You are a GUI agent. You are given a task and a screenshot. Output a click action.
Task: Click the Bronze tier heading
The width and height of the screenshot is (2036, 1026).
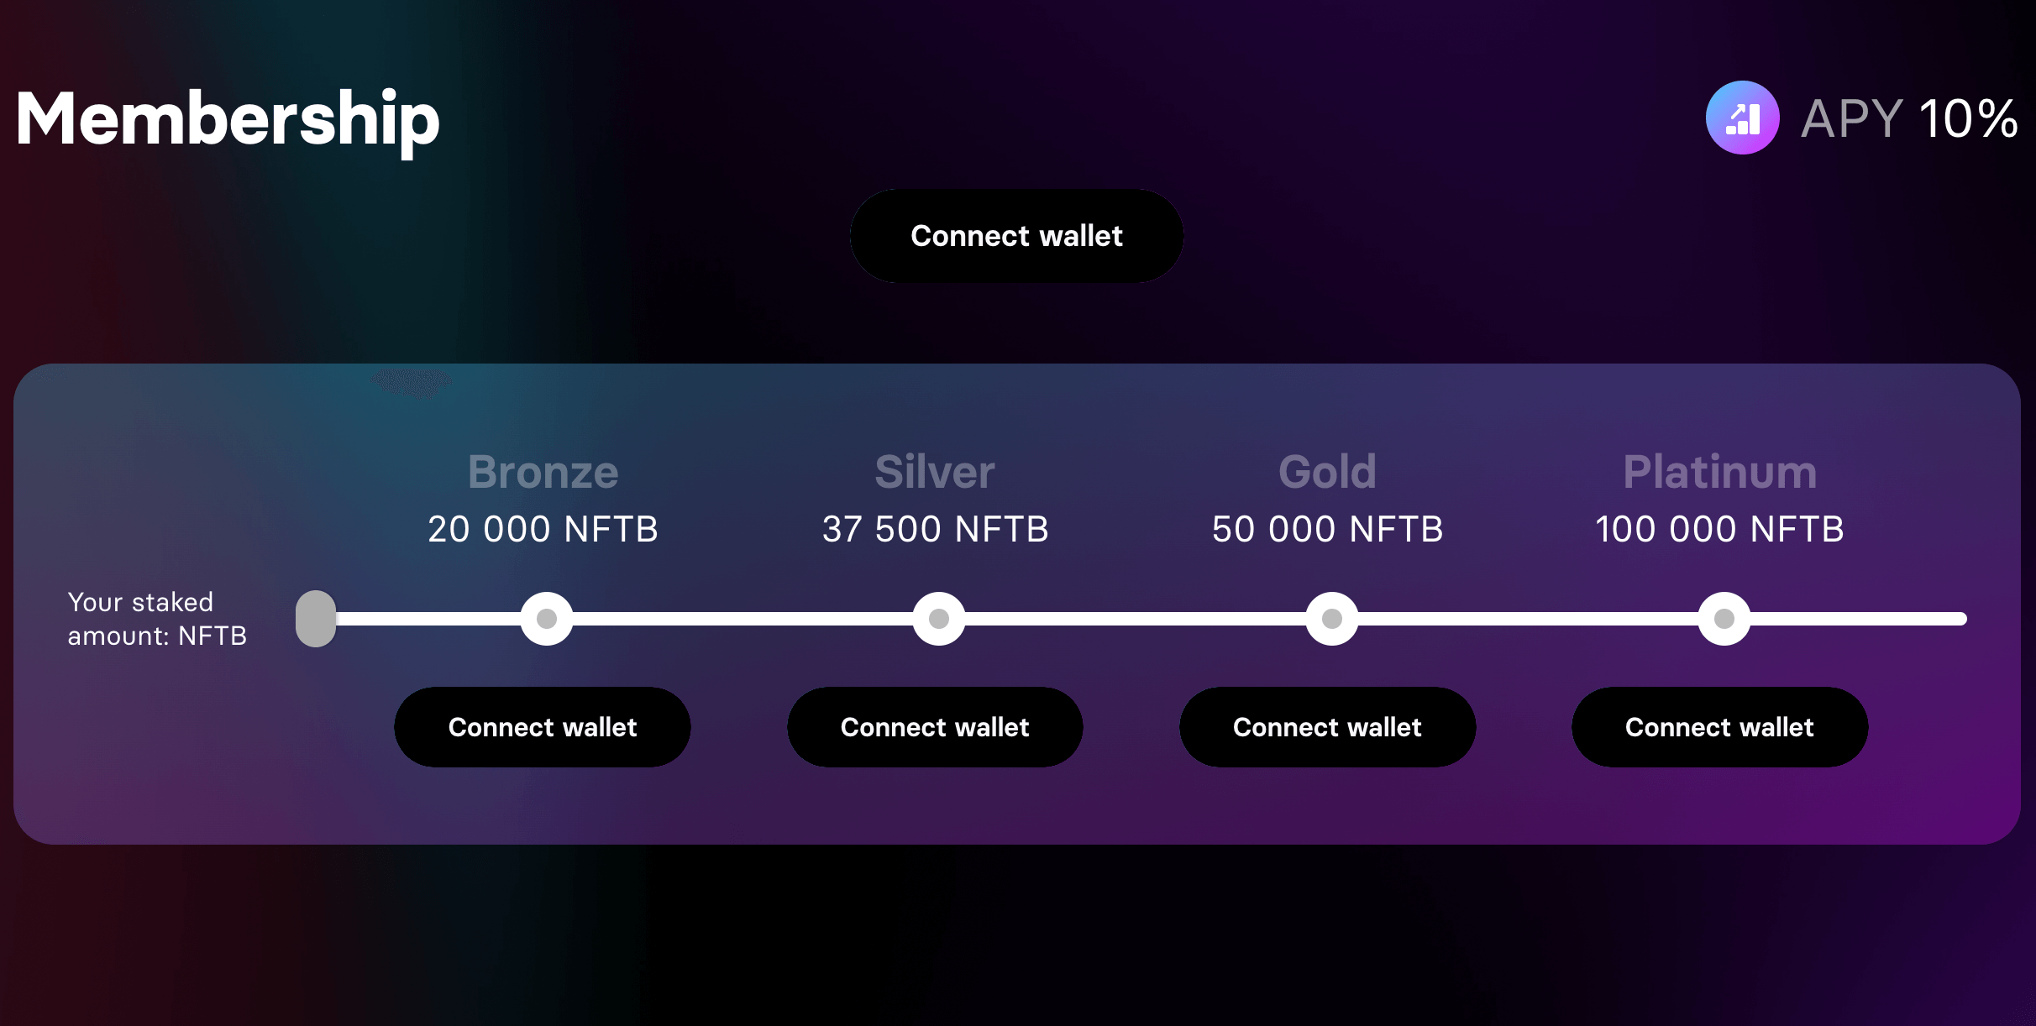[x=543, y=472]
